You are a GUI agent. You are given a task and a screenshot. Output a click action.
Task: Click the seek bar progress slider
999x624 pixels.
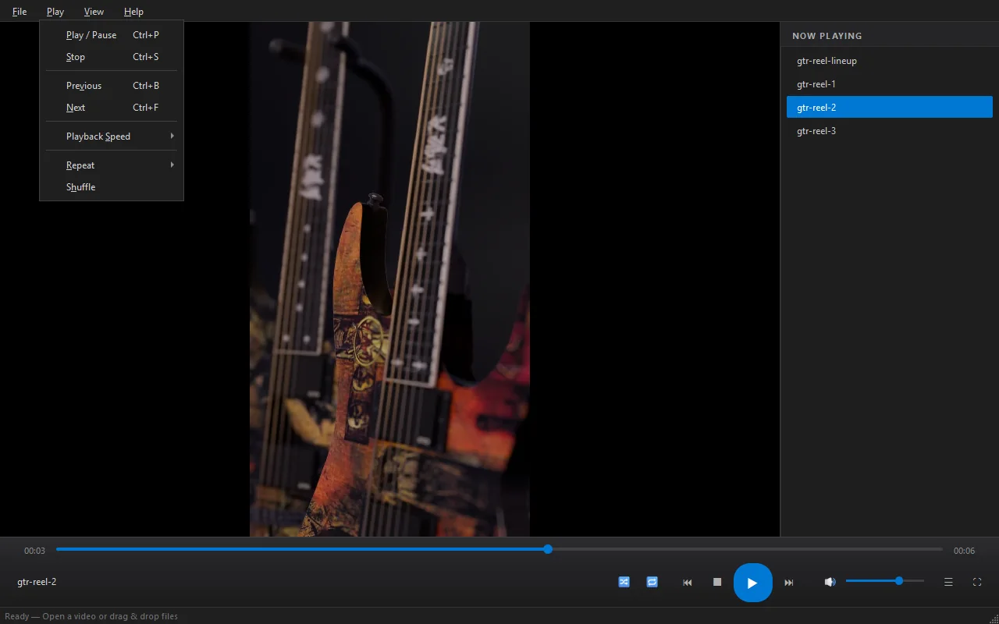tap(499, 549)
